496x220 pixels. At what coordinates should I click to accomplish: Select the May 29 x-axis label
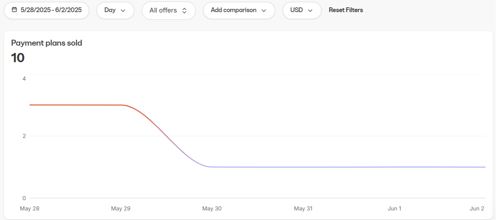(x=121, y=209)
